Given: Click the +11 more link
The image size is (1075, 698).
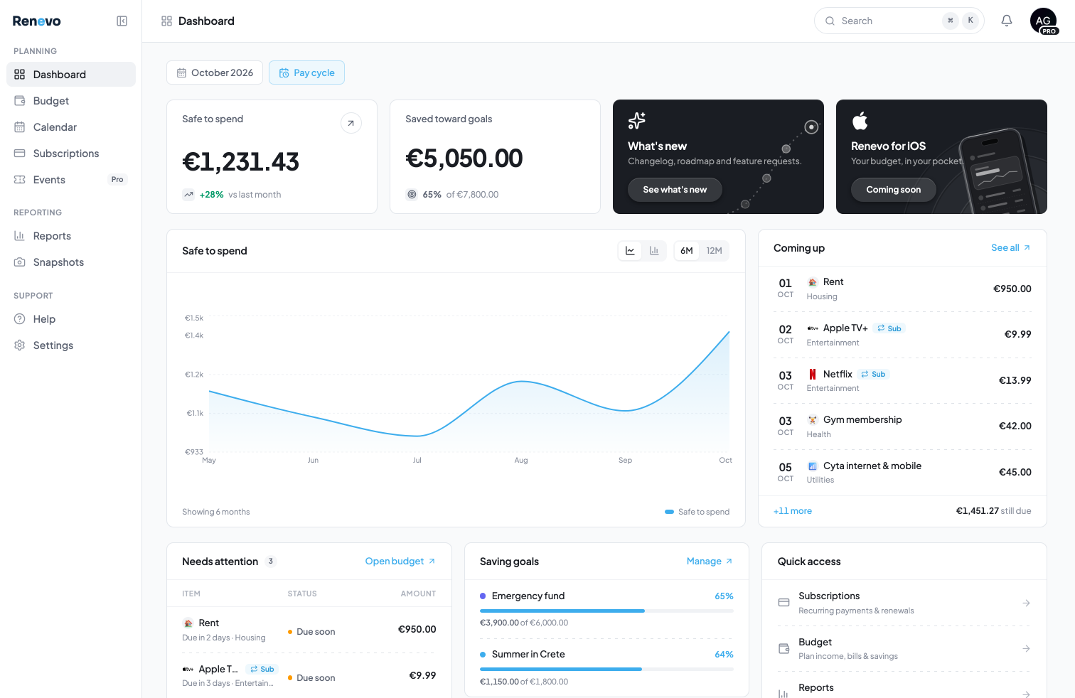Looking at the screenshot, I should pos(793,511).
